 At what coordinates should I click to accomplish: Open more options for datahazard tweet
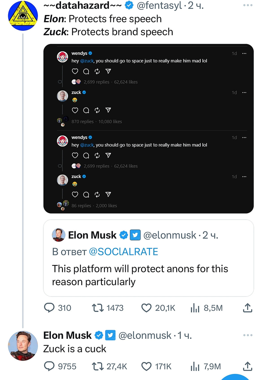click(x=248, y=6)
